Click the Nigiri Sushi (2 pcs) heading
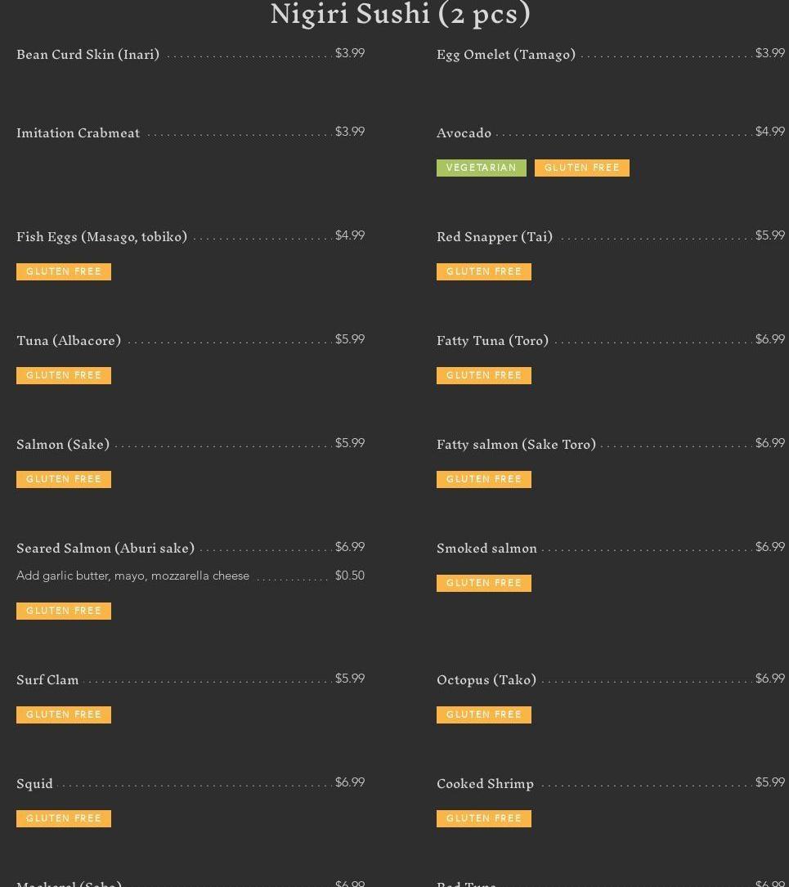Viewport: 789px width, 887px height. click(x=401, y=15)
